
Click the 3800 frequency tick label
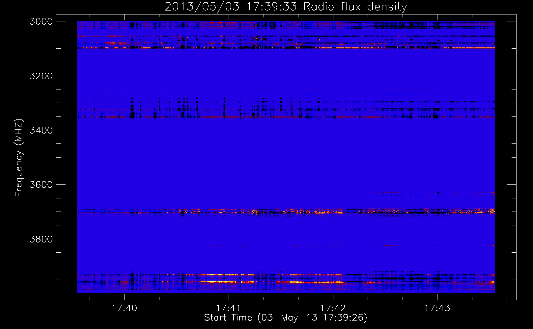41,239
